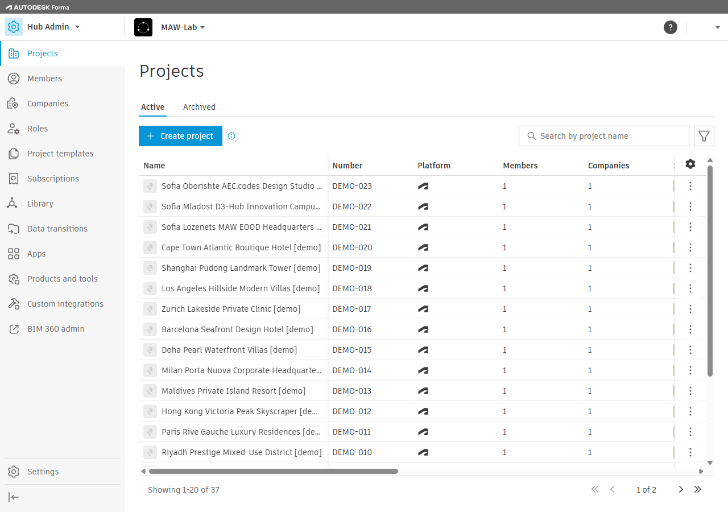Open Custom integrations page
Screen dimensions: 728x512
pos(63,304)
